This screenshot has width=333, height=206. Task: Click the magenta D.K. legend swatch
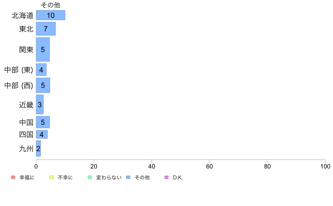point(166,177)
